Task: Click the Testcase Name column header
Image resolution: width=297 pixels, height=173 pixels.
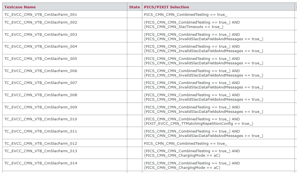Action: [x=20, y=7]
